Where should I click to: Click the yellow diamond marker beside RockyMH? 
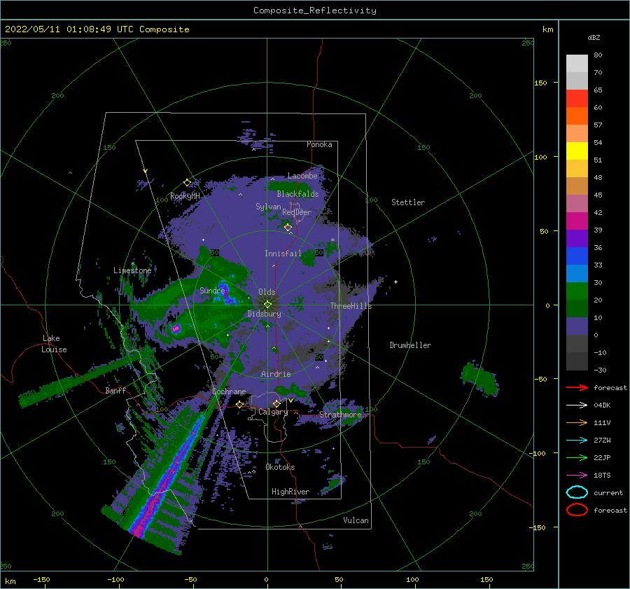(187, 183)
